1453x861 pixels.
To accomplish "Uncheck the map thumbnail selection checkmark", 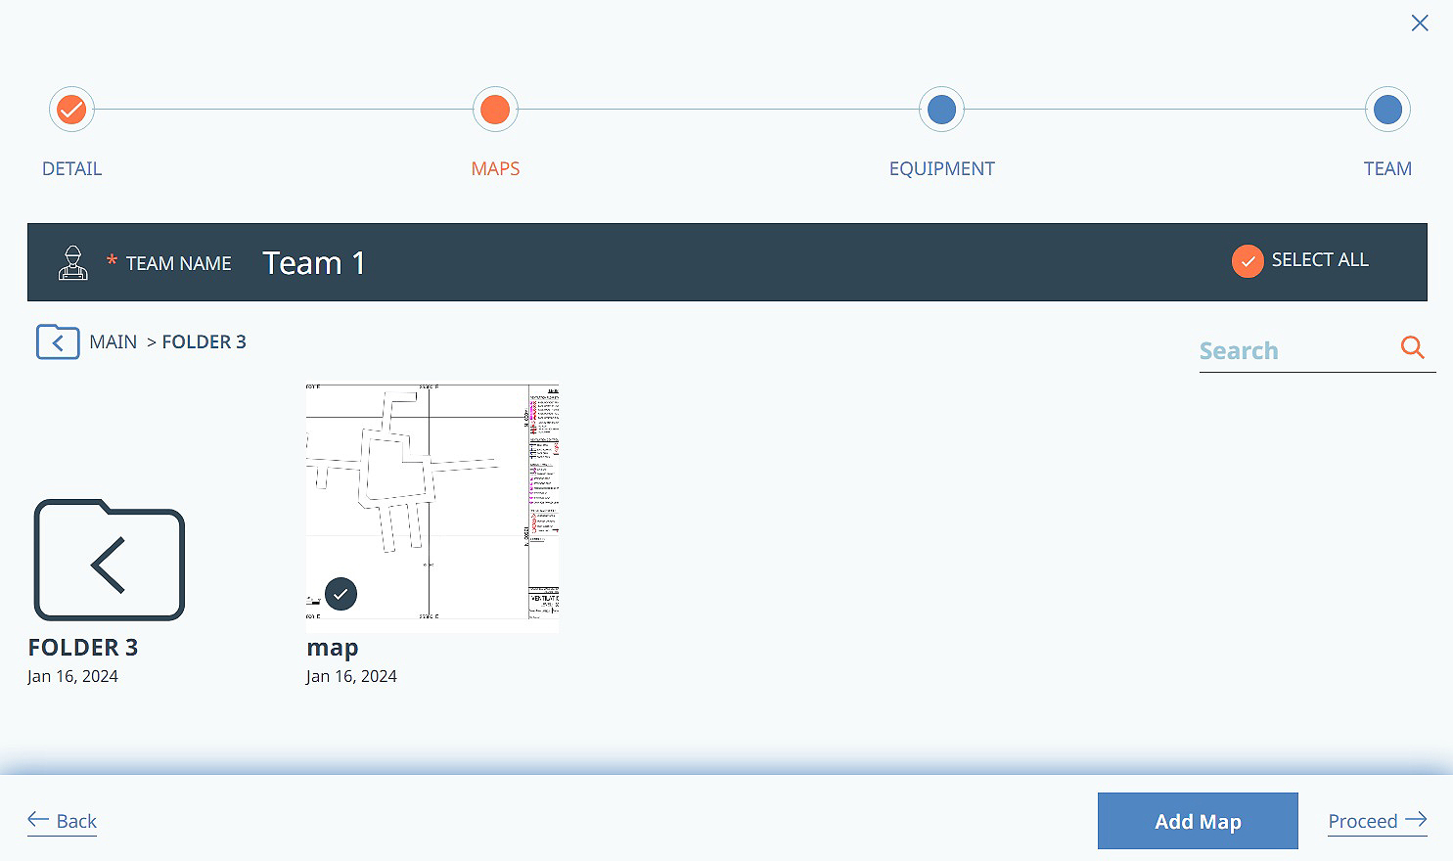I will (x=341, y=594).
